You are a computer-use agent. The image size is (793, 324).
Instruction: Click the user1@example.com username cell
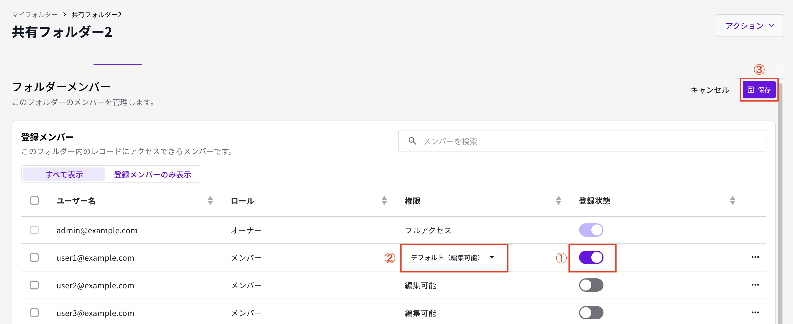[x=95, y=258]
